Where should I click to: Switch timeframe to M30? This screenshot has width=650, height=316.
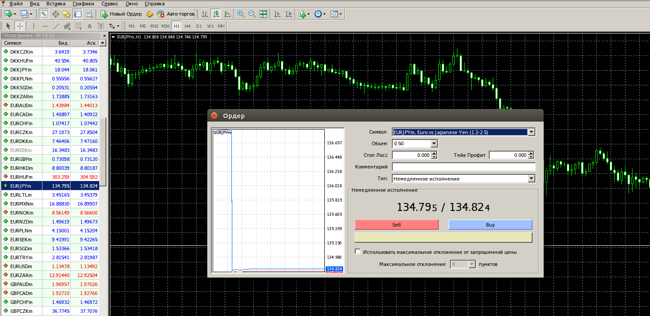click(x=165, y=26)
